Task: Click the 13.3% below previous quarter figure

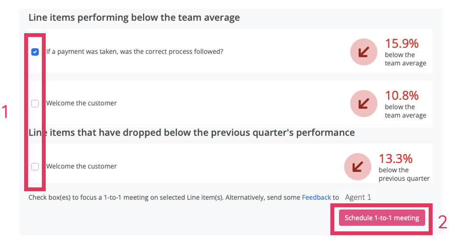Action: (395, 159)
